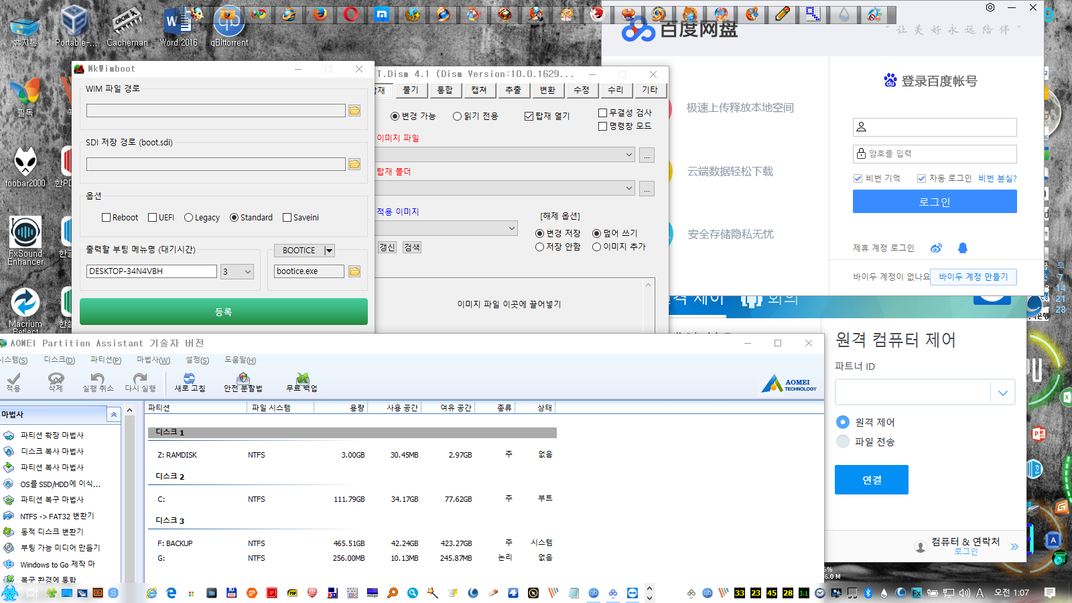This screenshot has height=603, width=1072.
Task: Launch Firefox from the top dock bar
Action: (x=320, y=14)
